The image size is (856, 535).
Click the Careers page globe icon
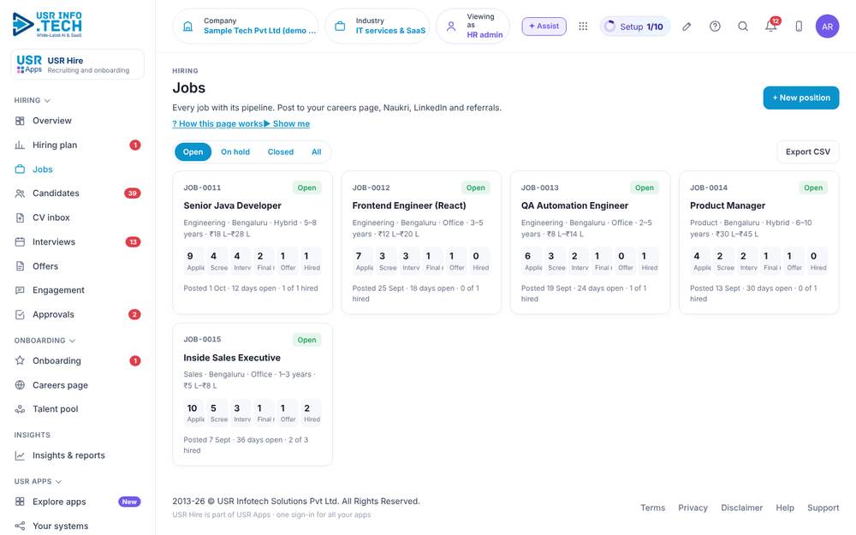tap(20, 385)
